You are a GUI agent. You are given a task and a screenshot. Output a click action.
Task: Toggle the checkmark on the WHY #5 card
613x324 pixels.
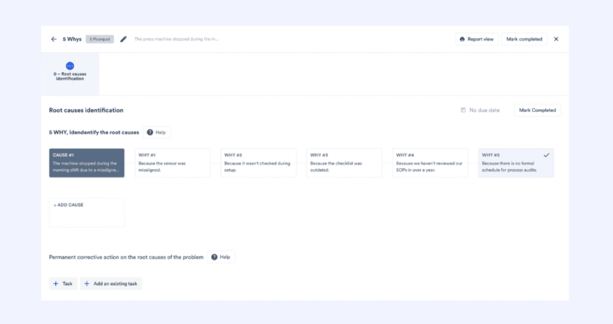[x=546, y=155]
